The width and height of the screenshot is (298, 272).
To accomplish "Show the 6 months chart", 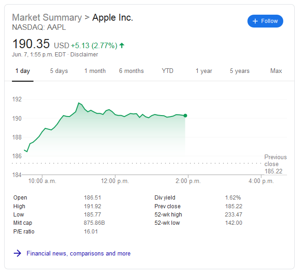I will (x=131, y=71).
